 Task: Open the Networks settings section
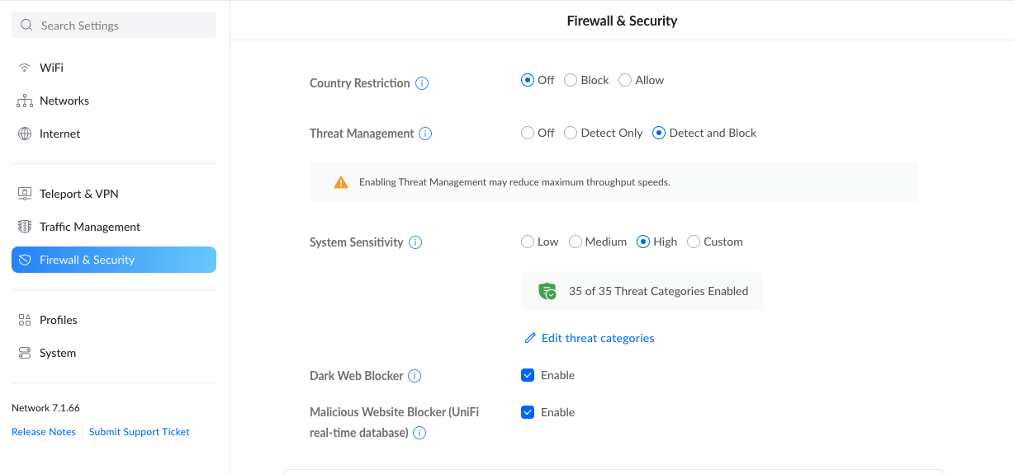pos(64,101)
